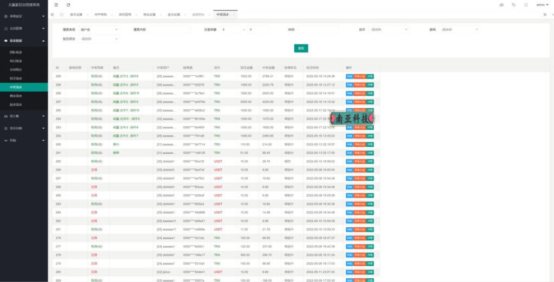Open the 佣金流水 sidebar submenu item

point(24,96)
